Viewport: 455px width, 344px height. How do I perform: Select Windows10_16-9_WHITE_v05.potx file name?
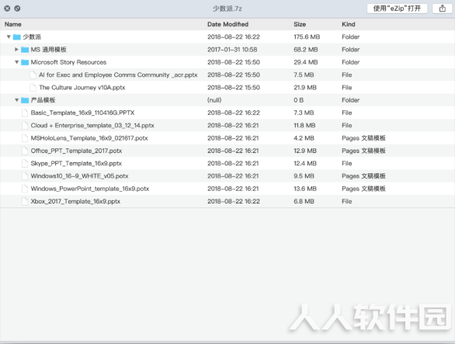(x=79, y=176)
